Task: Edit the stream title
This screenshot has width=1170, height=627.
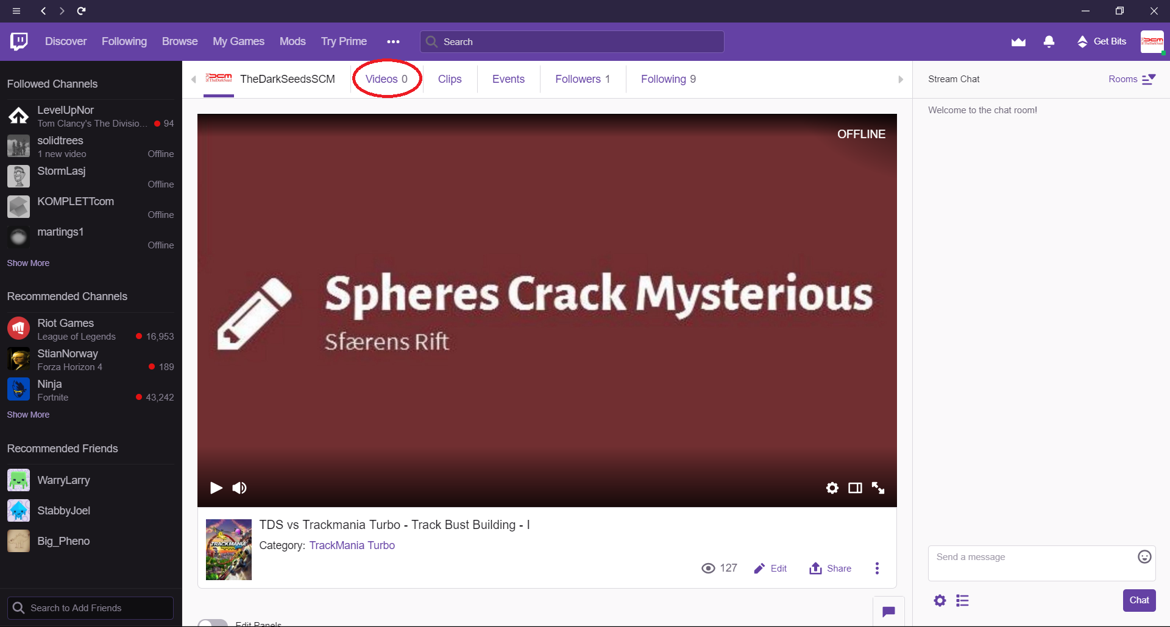Action: coord(770,569)
